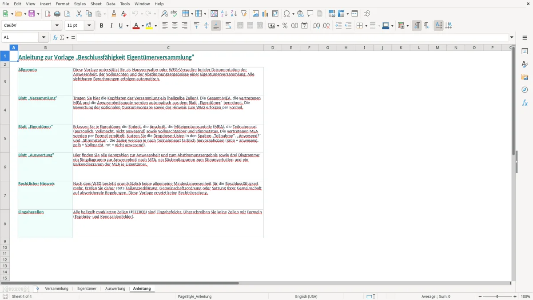
Task: Click into the formula input line
Action: pos(293,37)
